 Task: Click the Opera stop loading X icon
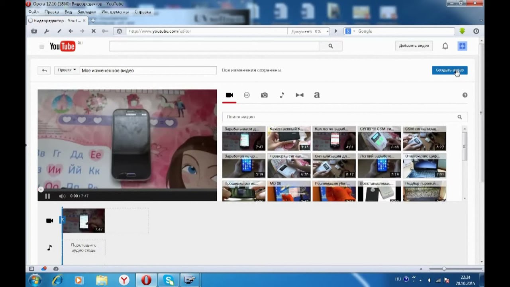click(x=94, y=31)
